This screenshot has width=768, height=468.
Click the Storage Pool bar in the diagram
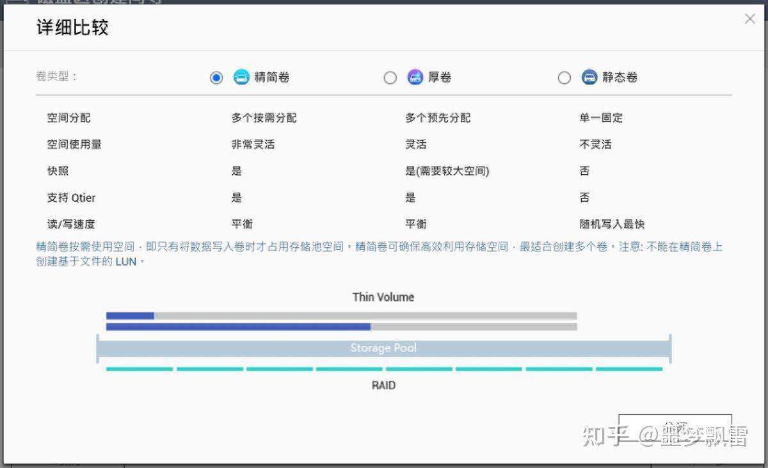coord(383,348)
